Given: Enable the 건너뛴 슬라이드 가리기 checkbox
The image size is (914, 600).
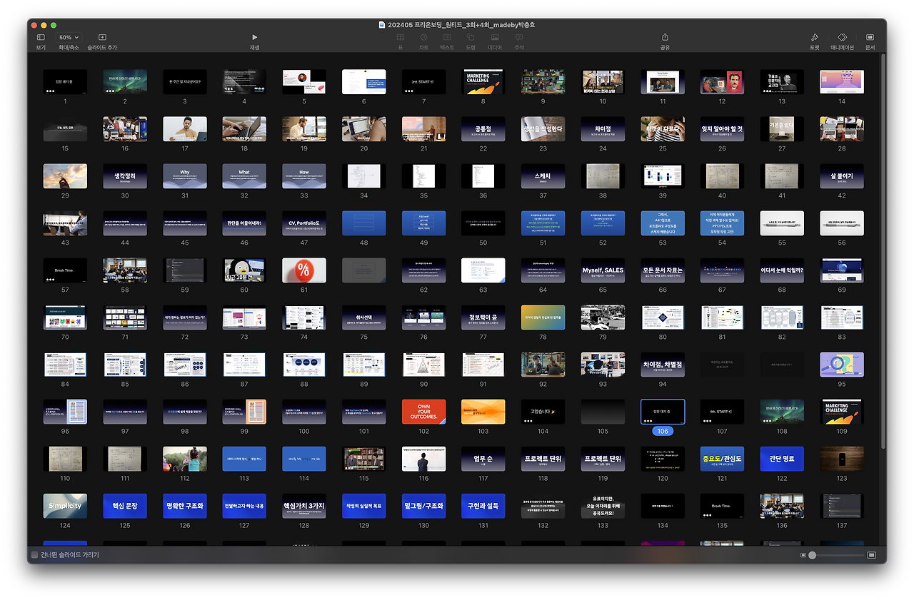Looking at the screenshot, I should coord(34,554).
